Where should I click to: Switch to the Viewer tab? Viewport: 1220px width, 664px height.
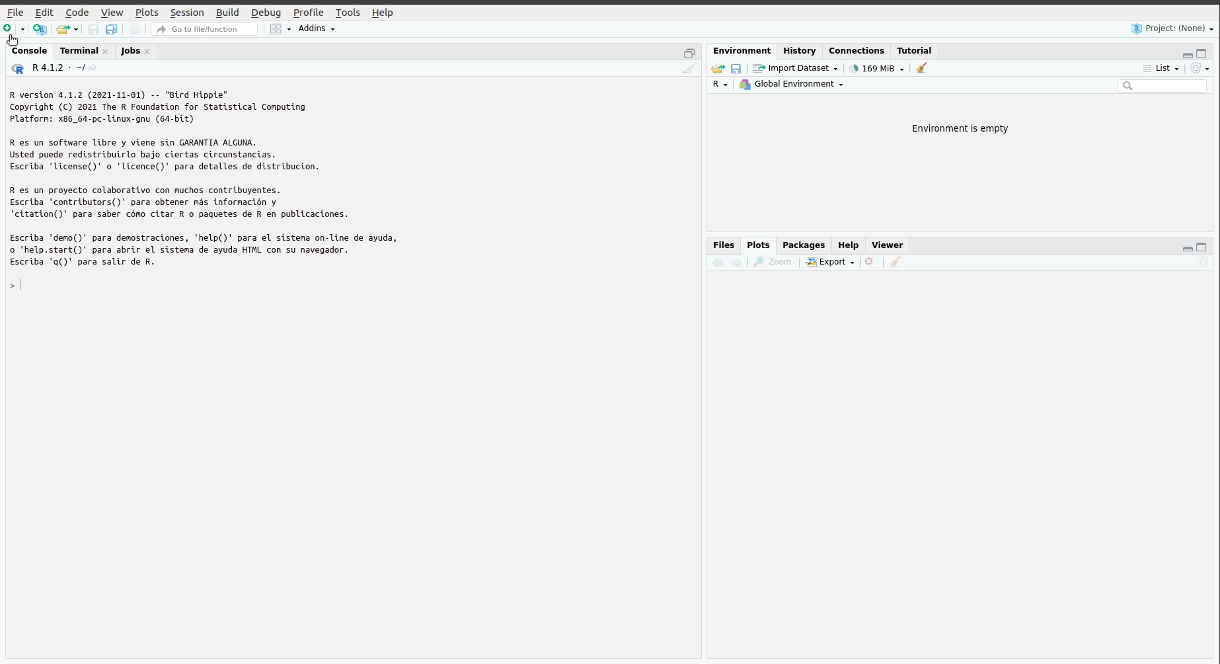(887, 245)
